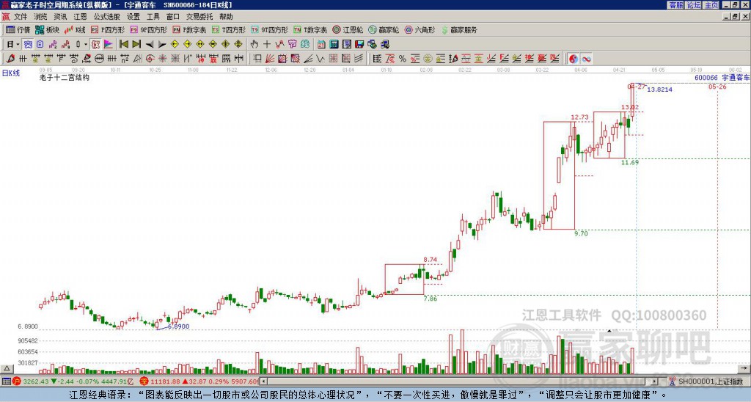Open the P数字表 tool

[x=189, y=29]
